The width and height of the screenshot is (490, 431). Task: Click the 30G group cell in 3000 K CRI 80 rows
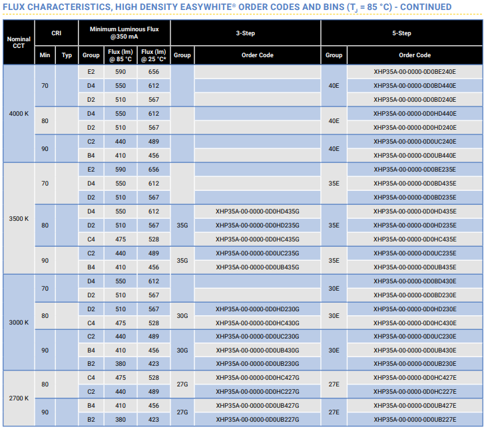point(182,316)
